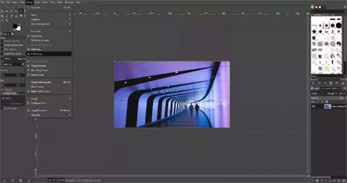Adjust the layer Opacity slider

328,98
